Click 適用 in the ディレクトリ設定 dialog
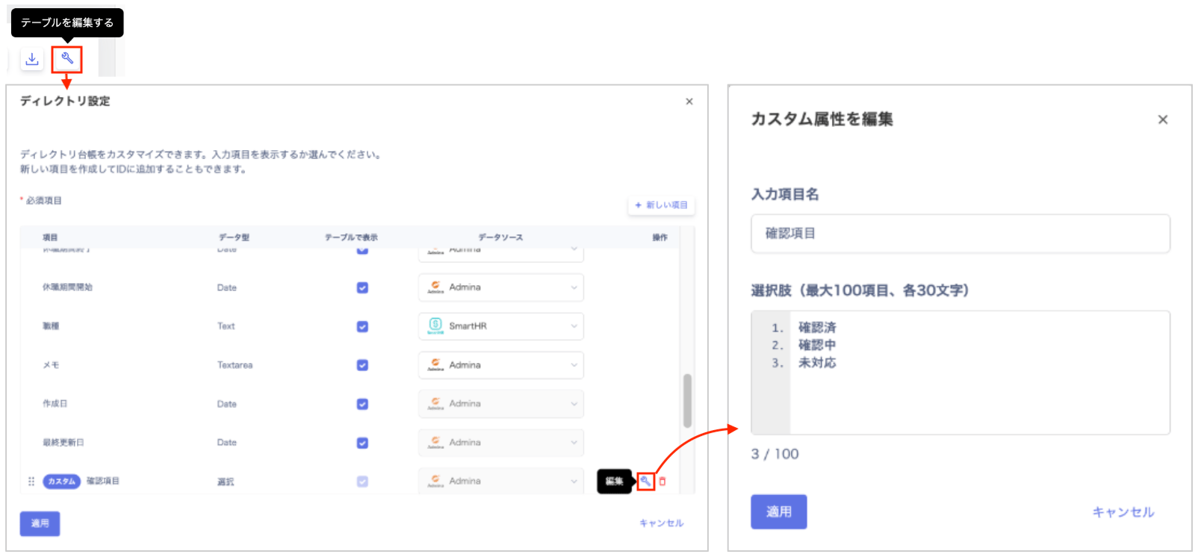This screenshot has height=557, width=1198. tap(40, 523)
